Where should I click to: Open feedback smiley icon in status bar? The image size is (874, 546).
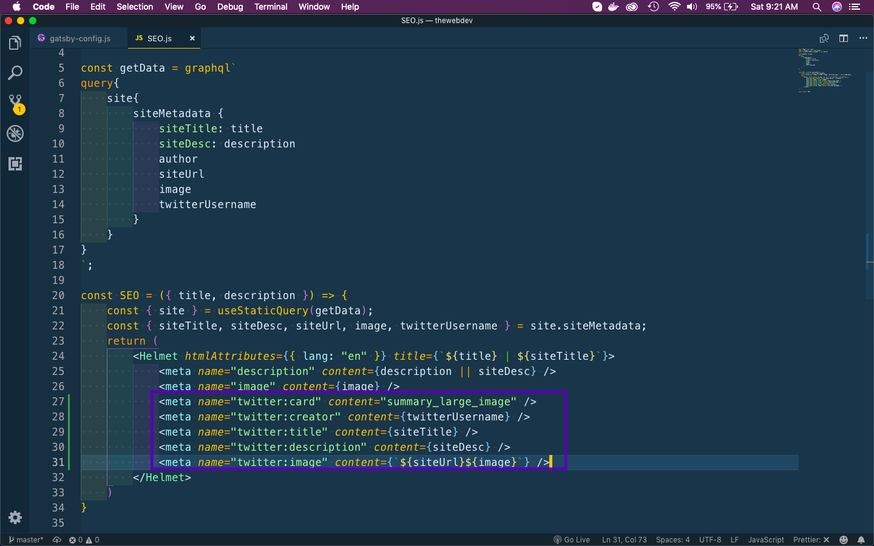[844, 539]
